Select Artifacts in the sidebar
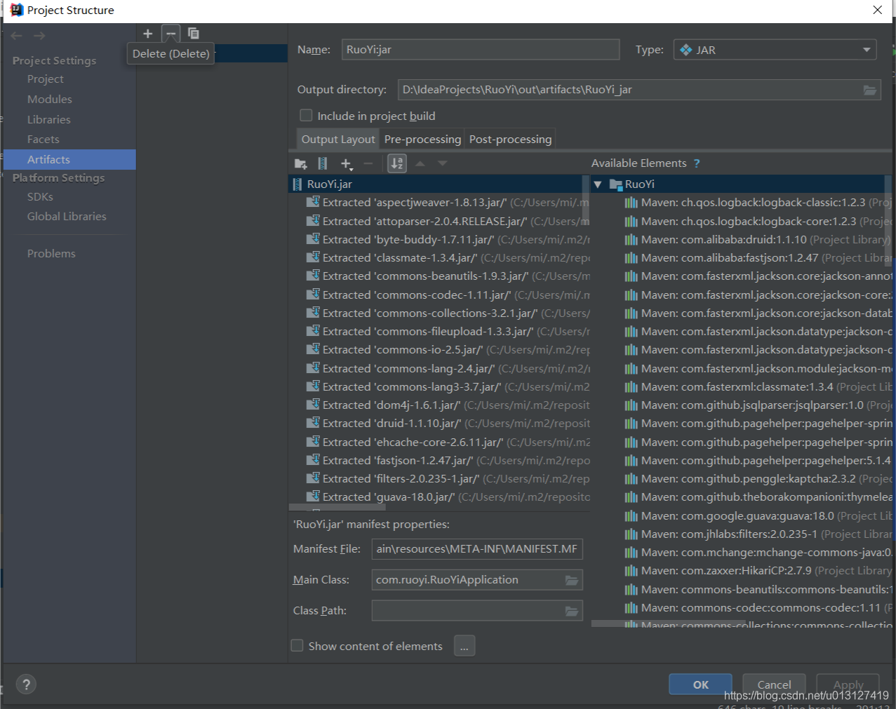Viewport: 896px width, 709px height. 69,160
